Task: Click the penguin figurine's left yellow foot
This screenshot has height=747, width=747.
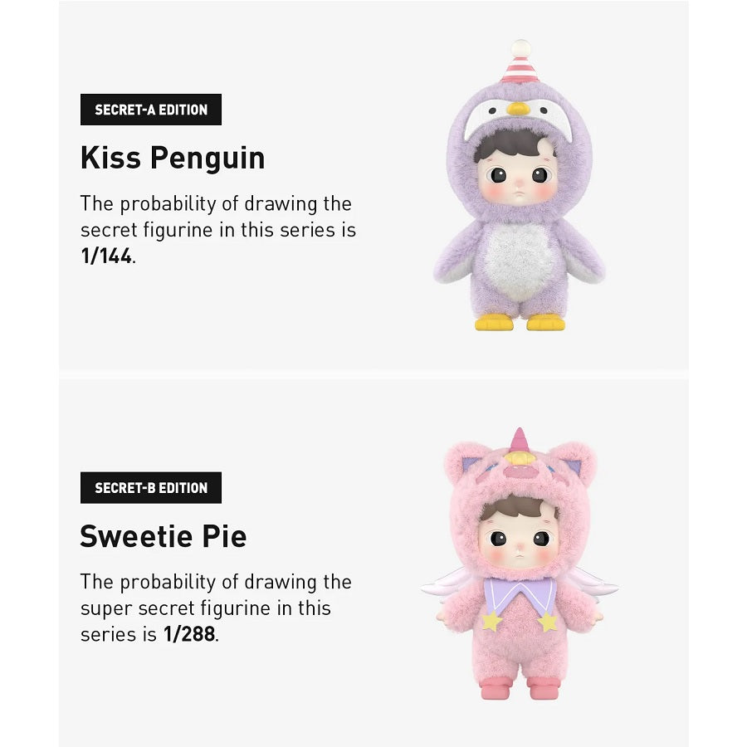Action: [x=494, y=323]
